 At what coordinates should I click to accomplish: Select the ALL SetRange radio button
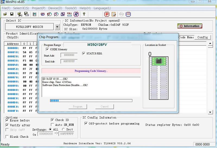tap(50, 129)
